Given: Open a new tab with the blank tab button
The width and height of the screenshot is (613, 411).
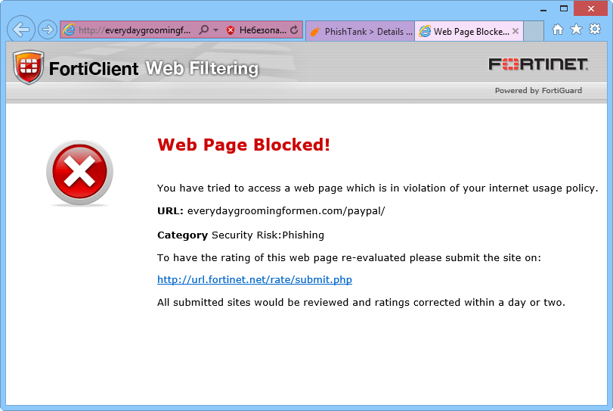Looking at the screenshot, I should coord(534,31).
